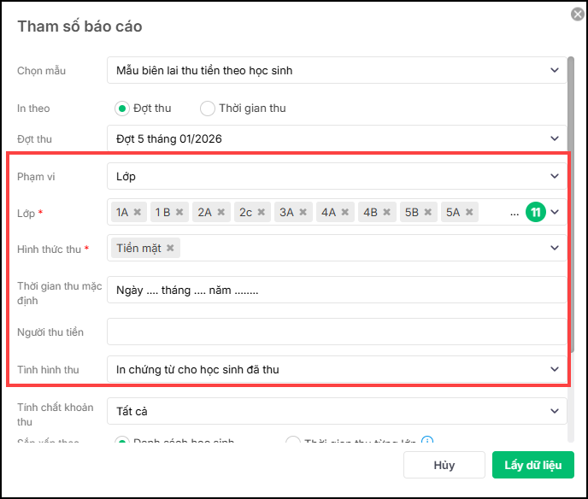The height and width of the screenshot is (499, 588).
Task: Click the Hủy button
Action: coord(444,465)
